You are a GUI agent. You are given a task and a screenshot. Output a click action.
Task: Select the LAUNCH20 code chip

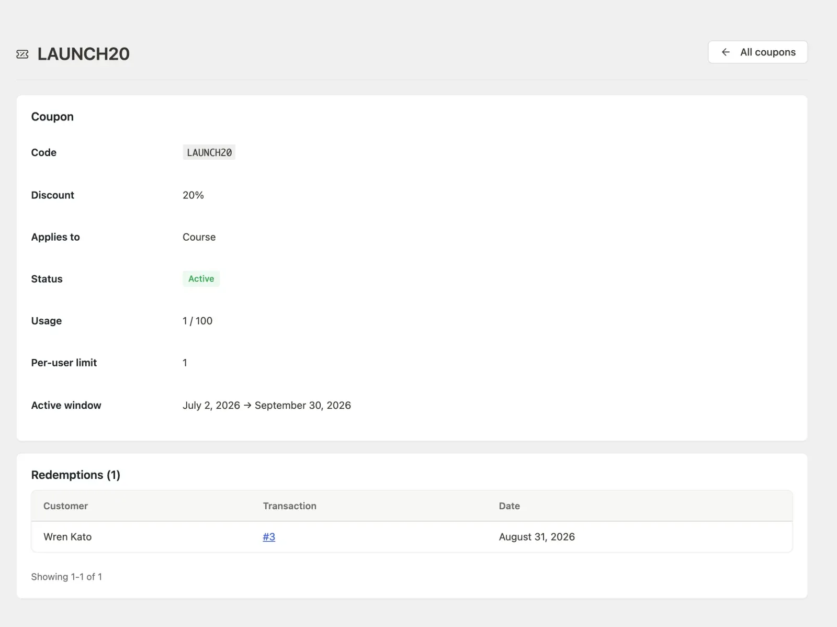(209, 152)
